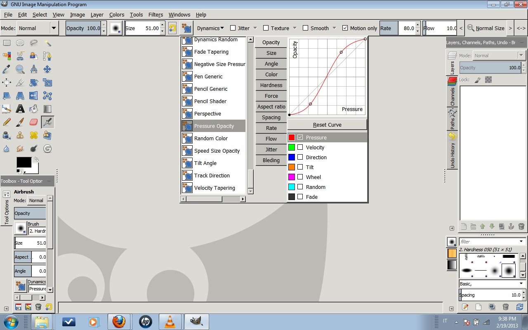Swap foreground and background colors
Image resolution: width=528 pixels, height=330 pixels.
click(x=36, y=159)
